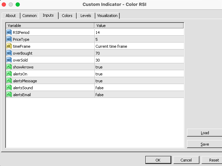Select the alertsMessage variable name
This screenshot has height=166, width=222.
tap(25, 81)
